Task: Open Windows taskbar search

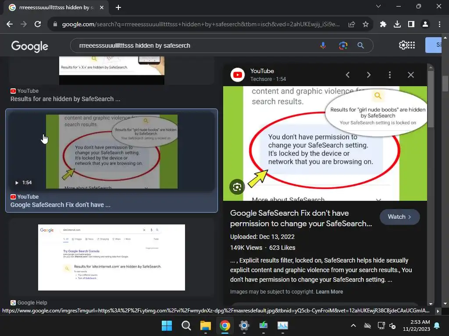Action: [x=186, y=325]
